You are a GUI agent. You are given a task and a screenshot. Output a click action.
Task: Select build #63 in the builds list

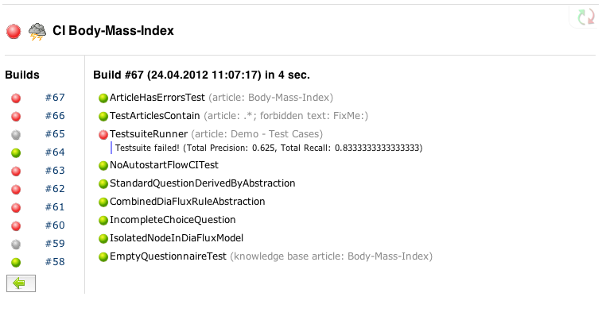point(55,171)
